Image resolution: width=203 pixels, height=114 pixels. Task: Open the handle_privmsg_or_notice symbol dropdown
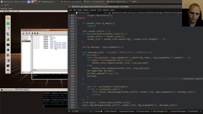(x=147, y=13)
